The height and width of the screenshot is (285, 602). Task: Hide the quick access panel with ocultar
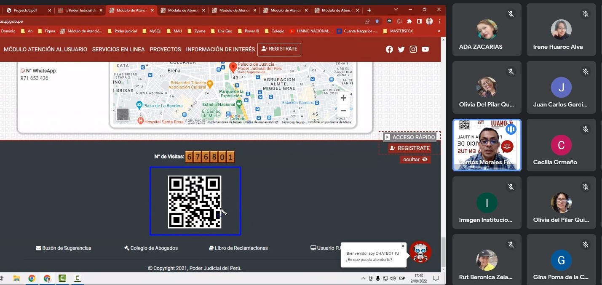click(x=415, y=160)
